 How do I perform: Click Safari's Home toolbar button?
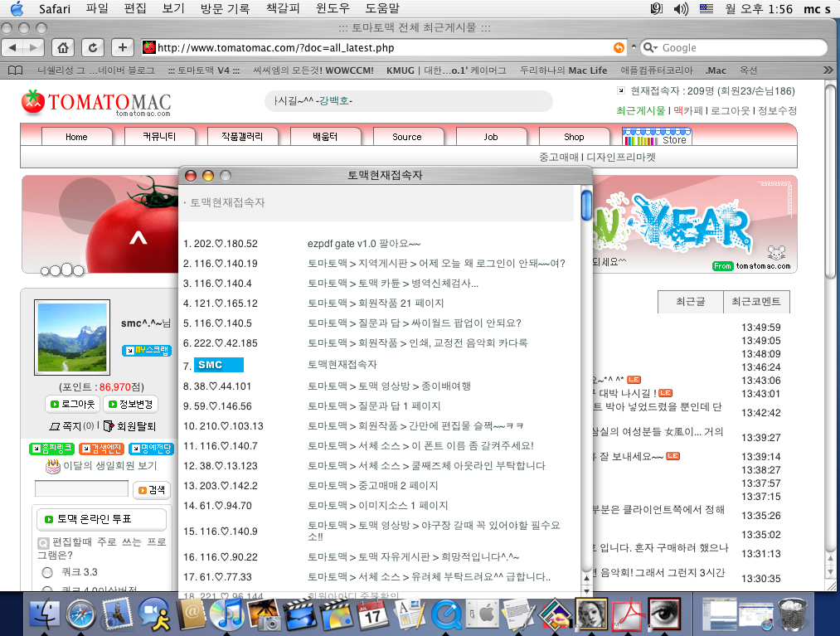(64, 47)
